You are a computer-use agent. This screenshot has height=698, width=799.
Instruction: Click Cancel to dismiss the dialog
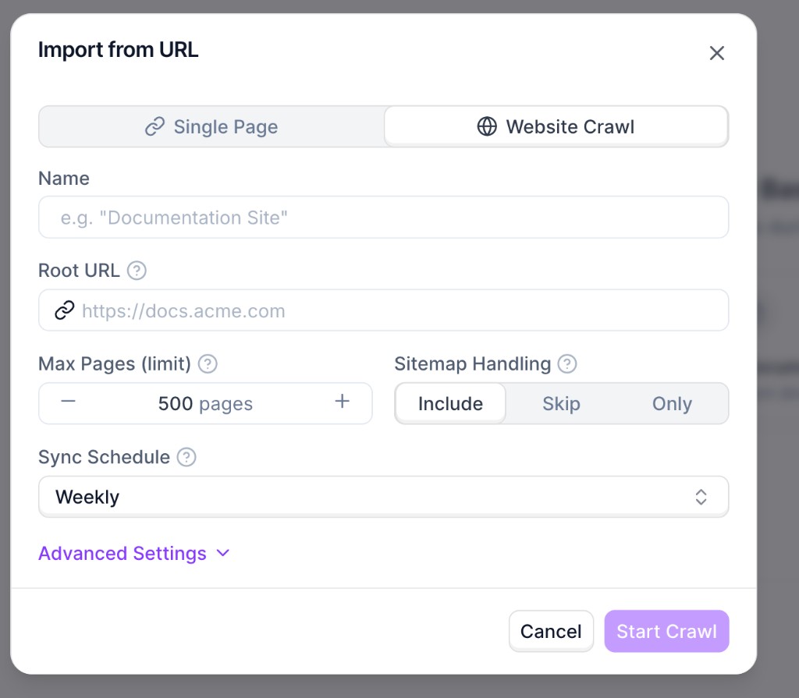[x=551, y=631]
